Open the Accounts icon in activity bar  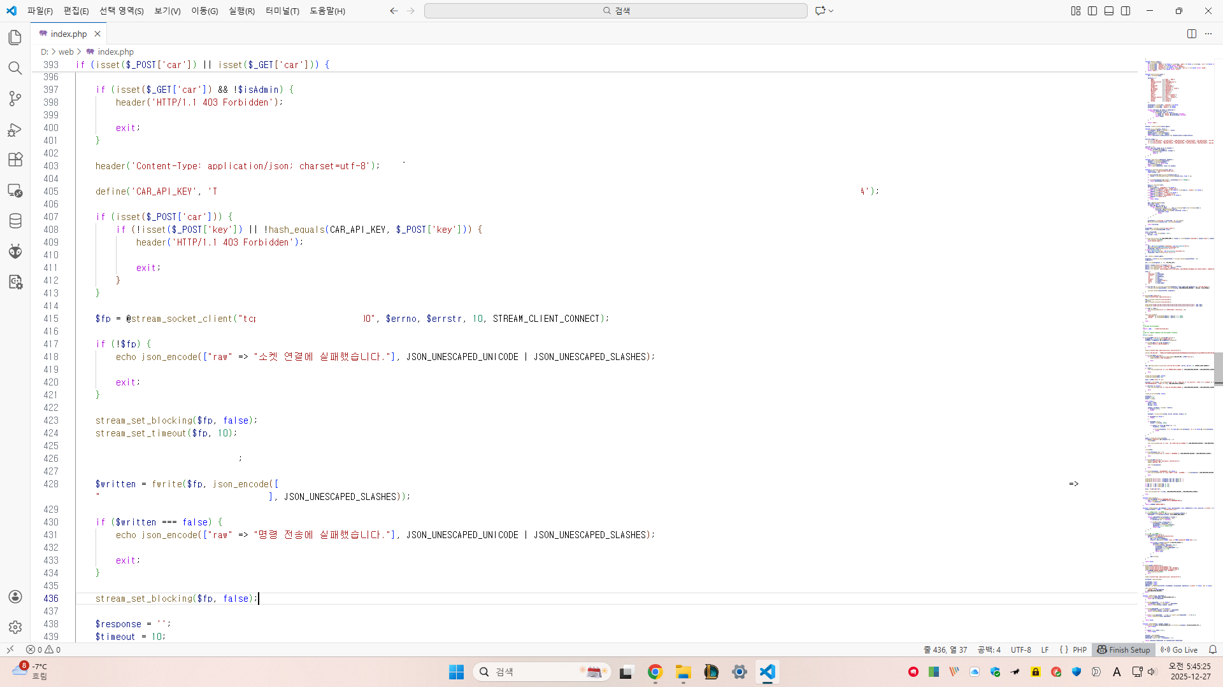point(15,597)
